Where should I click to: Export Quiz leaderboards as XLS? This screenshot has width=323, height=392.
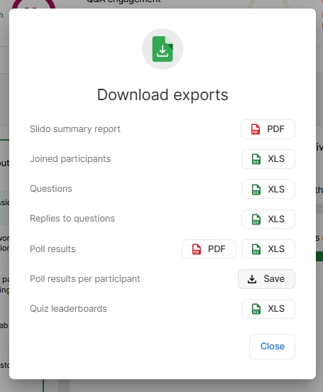pyautogui.click(x=268, y=309)
